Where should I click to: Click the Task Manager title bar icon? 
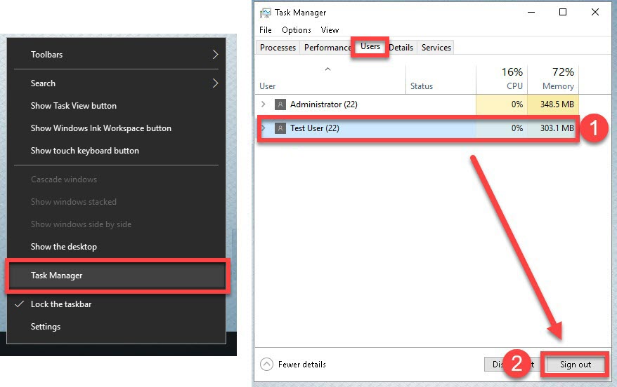point(266,13)
